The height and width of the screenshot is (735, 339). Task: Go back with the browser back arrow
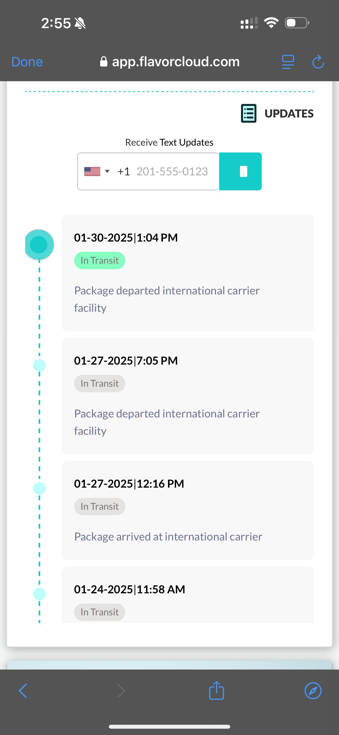point(23,691)
